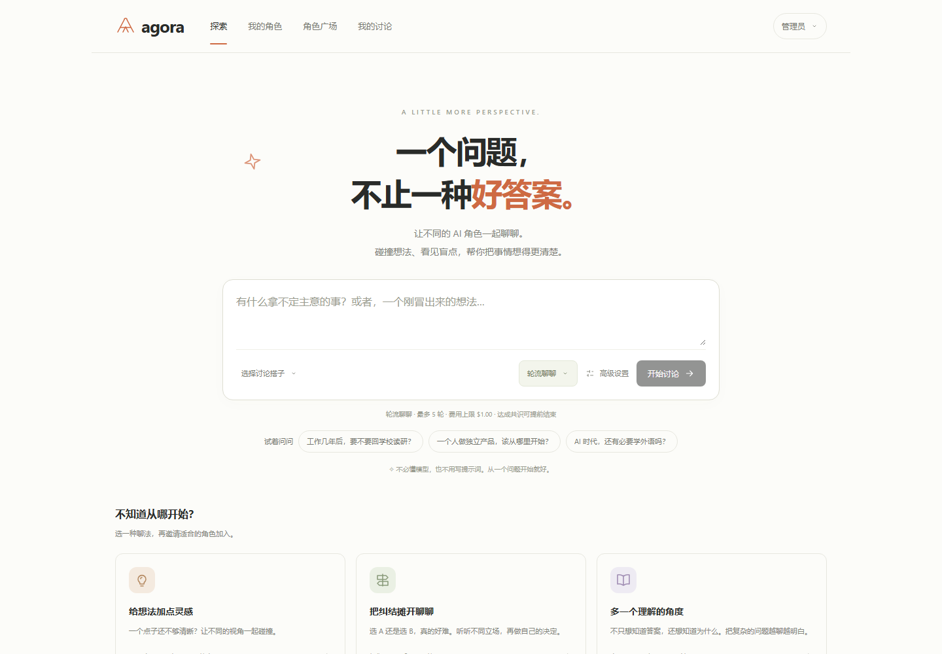Viewport: 942px width, 654px height.
Task: Expand the 选择讨论搭子 dropdown
Action: 268,373
